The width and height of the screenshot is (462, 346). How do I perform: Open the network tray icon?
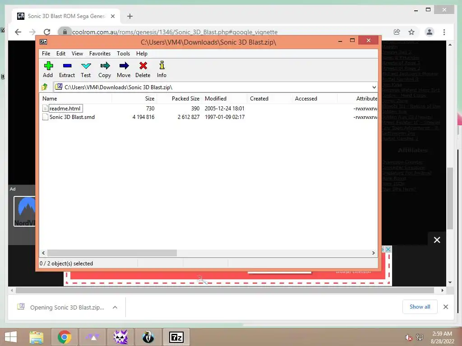tap(420, 337)
